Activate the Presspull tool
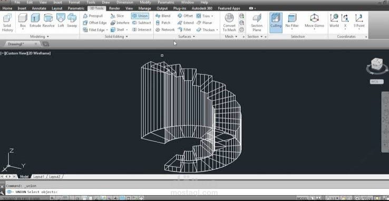The height and width of the screenshot is (201, 389). click(x=93, y=16)
